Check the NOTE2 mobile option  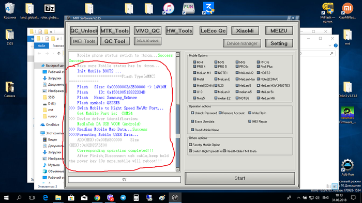(x=259, y=73)
